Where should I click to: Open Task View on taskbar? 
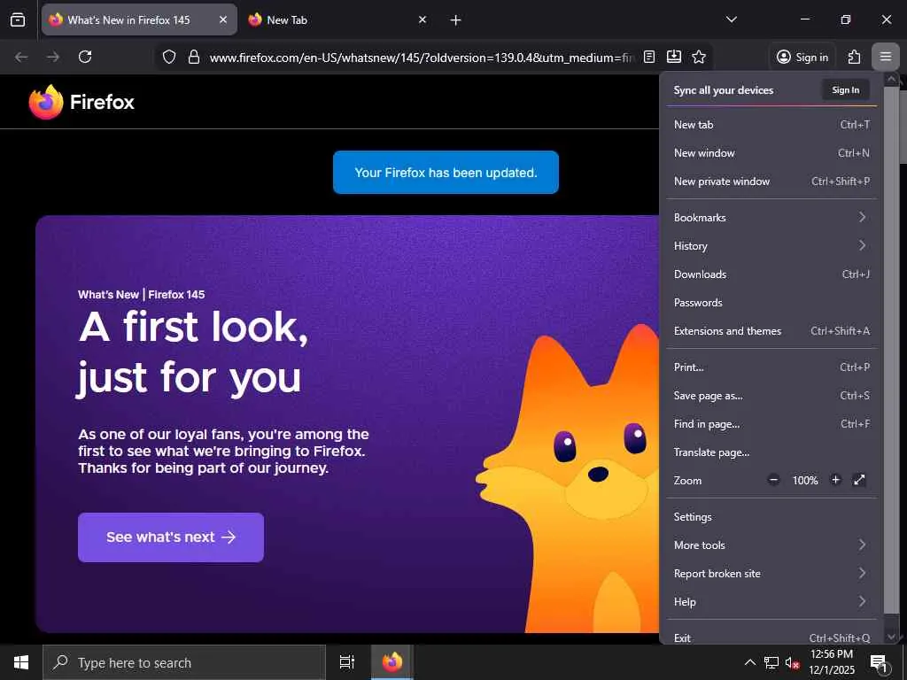[347, 662]
